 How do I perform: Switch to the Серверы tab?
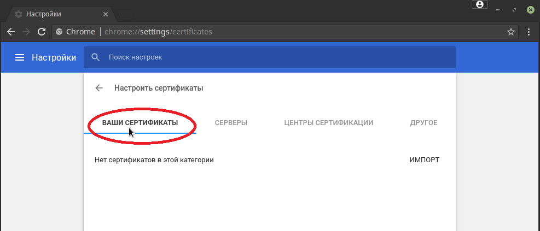click(x=231, y=123)
